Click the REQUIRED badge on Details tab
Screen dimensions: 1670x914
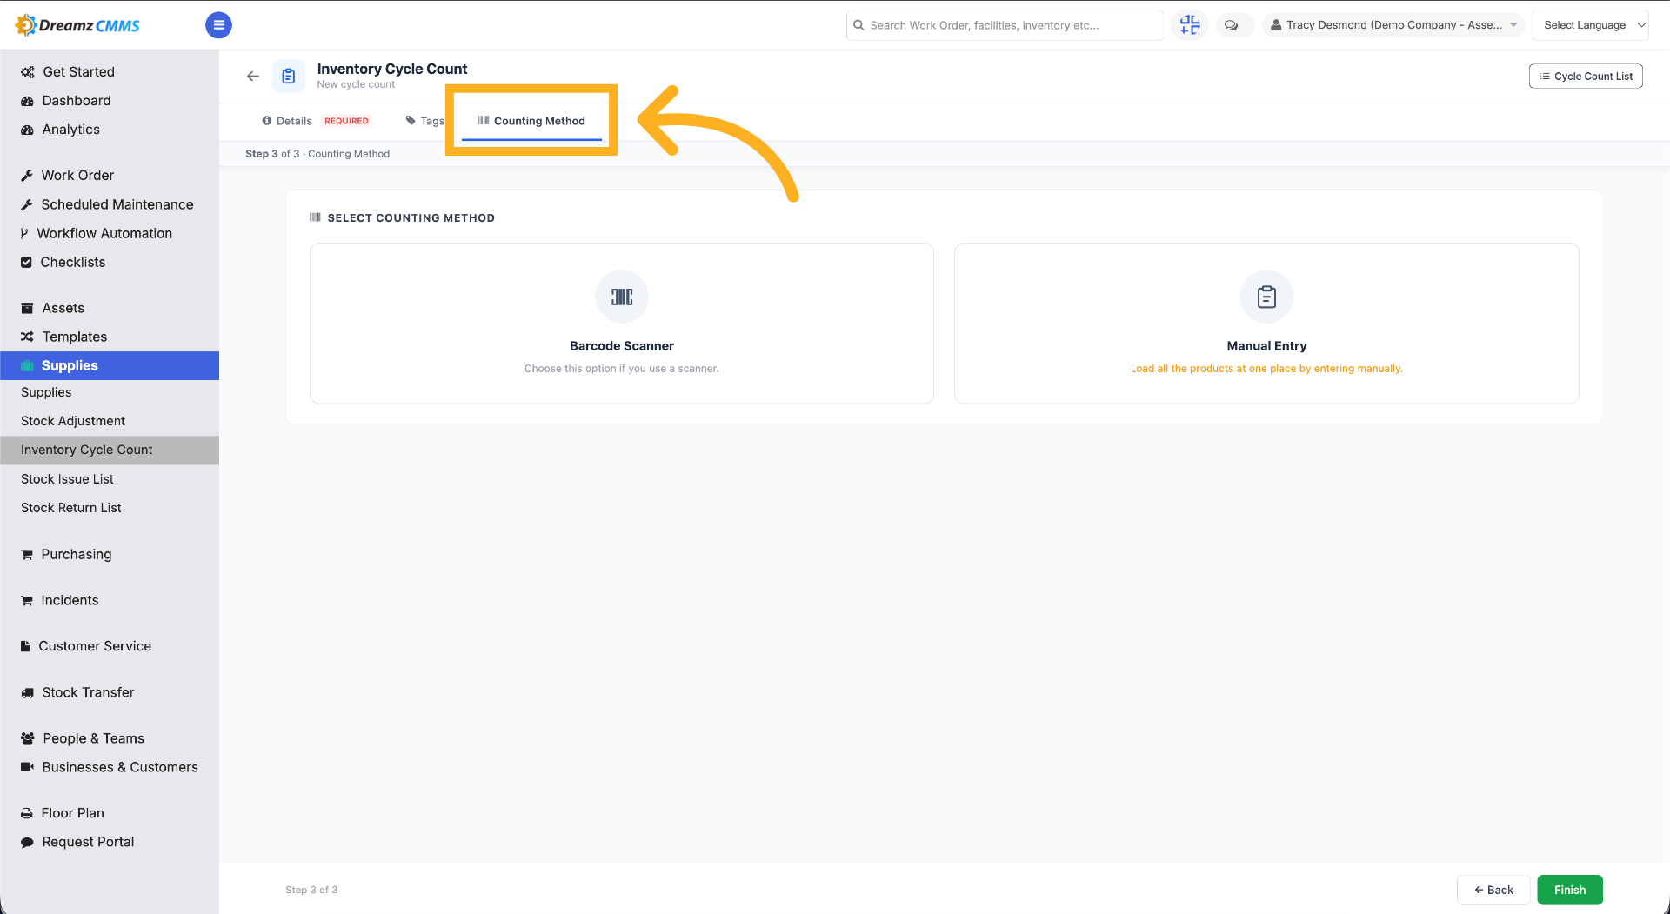[x=346, y=121]
